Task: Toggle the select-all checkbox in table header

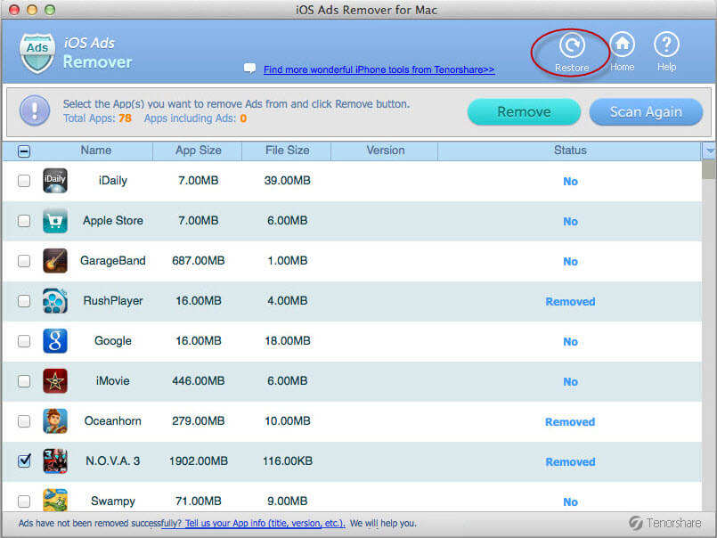Action: pos(24,151)
